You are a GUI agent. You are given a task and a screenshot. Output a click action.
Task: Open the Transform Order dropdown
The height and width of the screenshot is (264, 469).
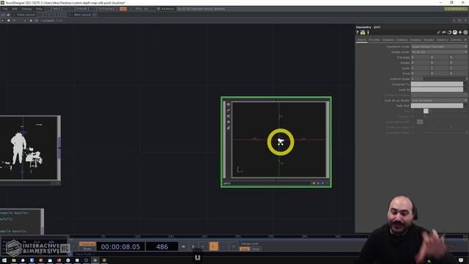coord(439,47)
